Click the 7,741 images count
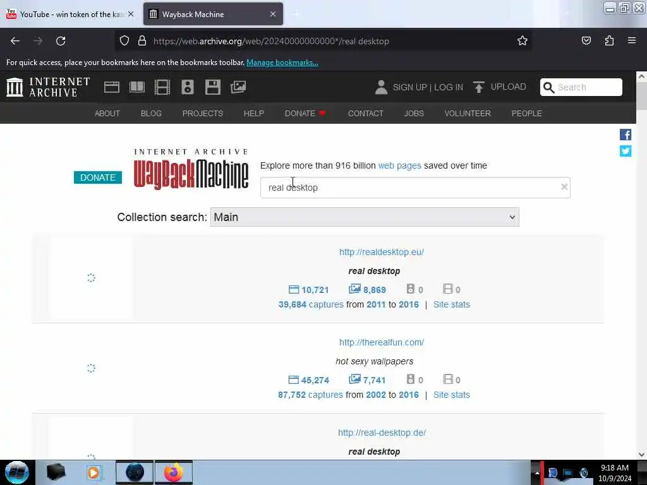The height and width of the screenshot is (485, 647). pyautogui.click(x=367, y=380)
